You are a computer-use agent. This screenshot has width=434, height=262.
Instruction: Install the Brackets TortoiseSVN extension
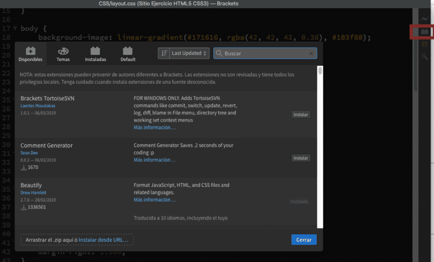(x=301, y=114)
